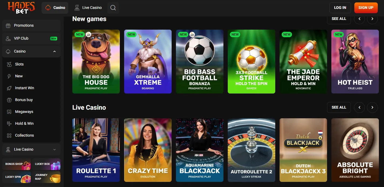384x187 pixels.
Task: Click SEE ALL for Live Casino
Action: point(339,107)
